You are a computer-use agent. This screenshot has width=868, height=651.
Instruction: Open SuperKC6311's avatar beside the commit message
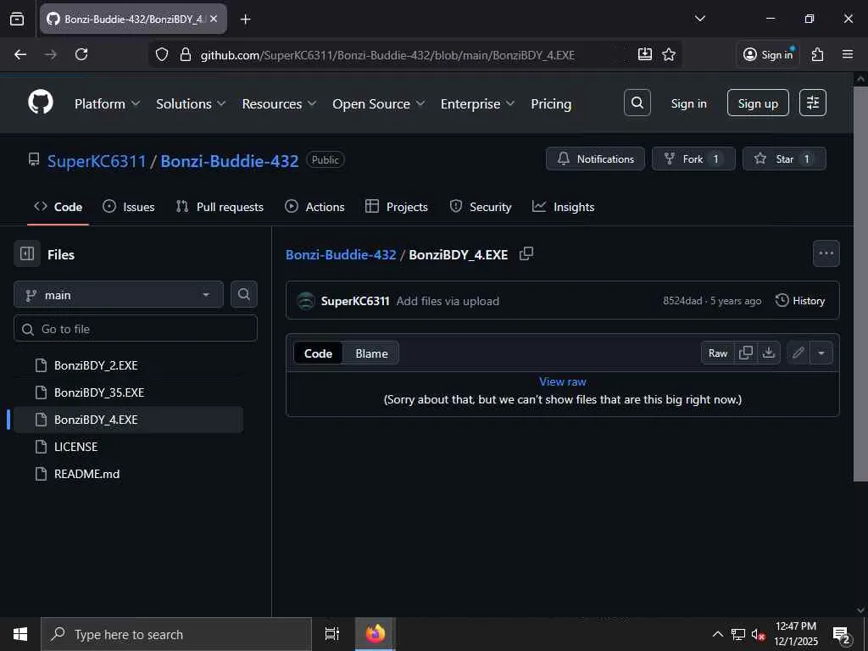click(305, 301)
